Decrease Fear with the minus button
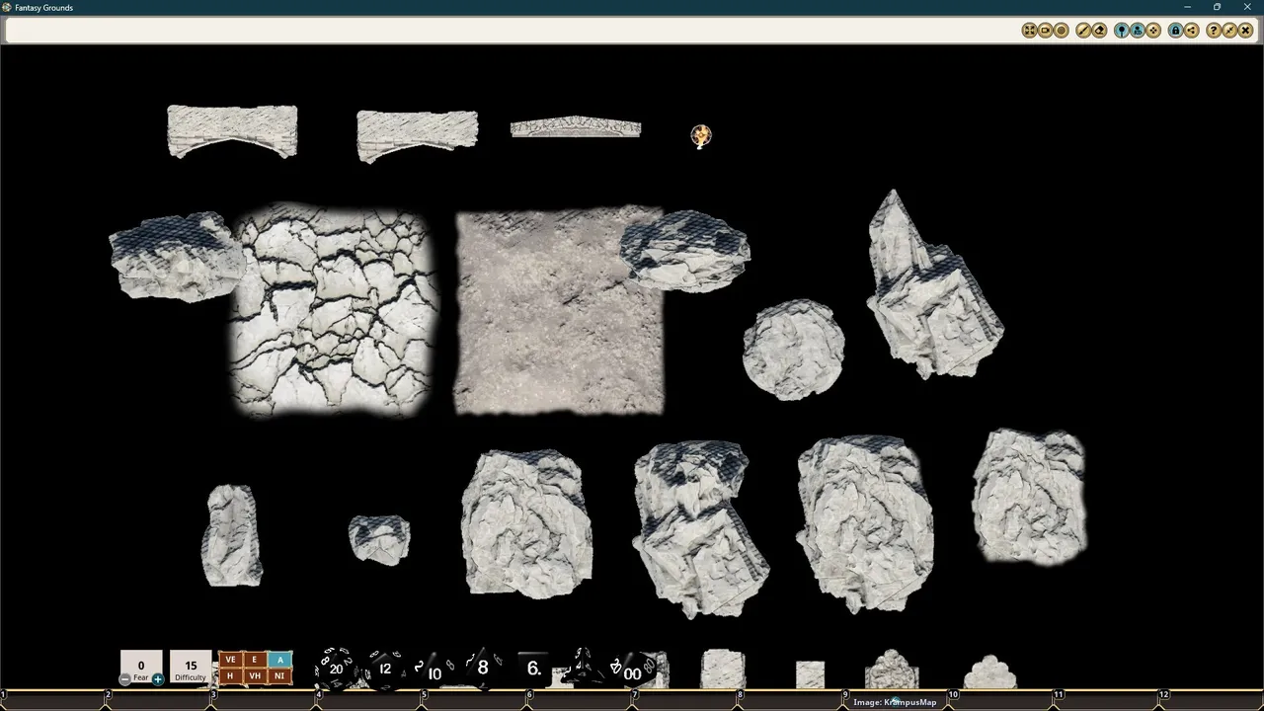 pos(125,679)
